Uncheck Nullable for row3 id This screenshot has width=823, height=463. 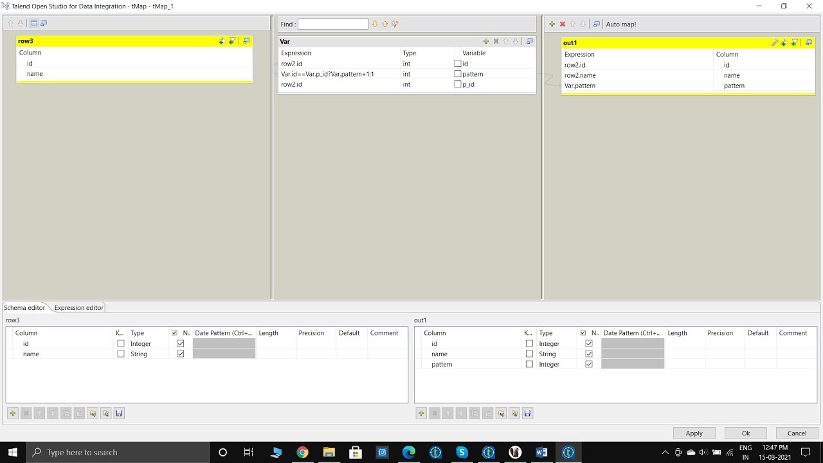(x=180, y=343)
